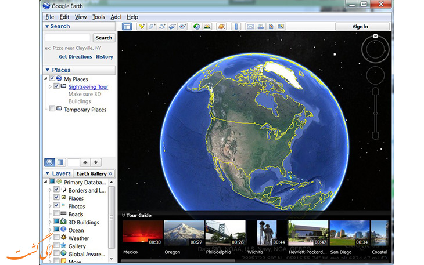Image resolution: width=424 pixels, height=265 pixels.
Task: Open the File menu
Action: tap(49, 17)
